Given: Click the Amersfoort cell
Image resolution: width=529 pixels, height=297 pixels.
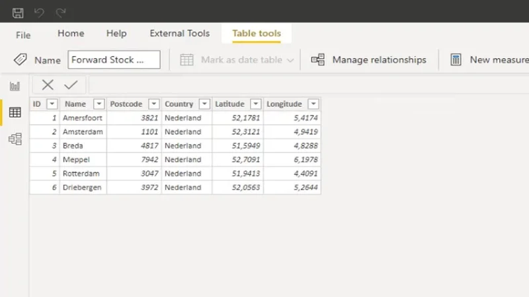Looking at the screenshot, I should coord(83,118).
